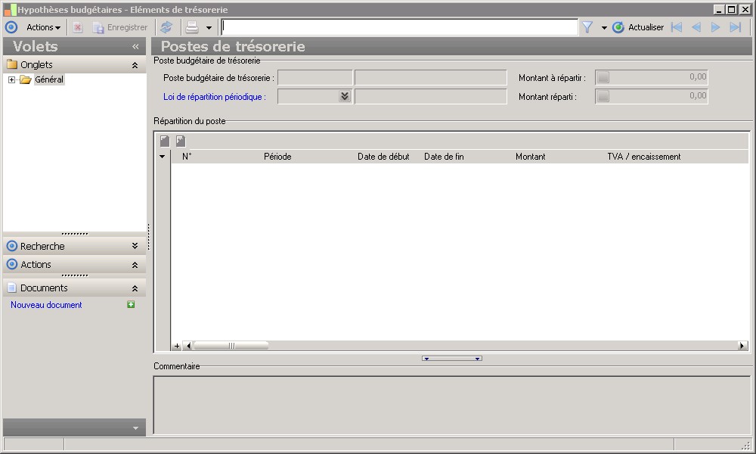Click the green add document icon

[x=131, y=304]
